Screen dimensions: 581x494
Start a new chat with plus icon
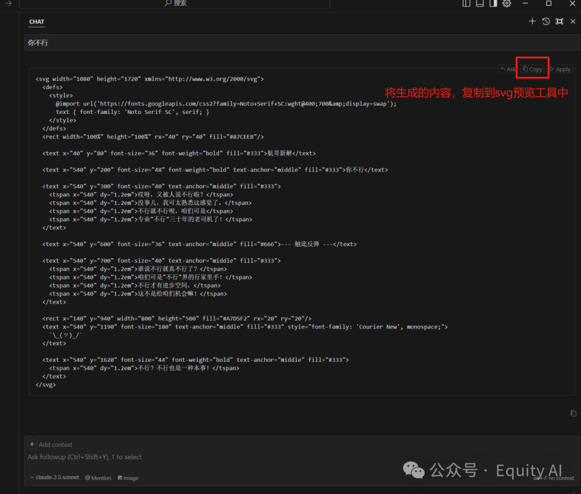click(x=532, y=22)
